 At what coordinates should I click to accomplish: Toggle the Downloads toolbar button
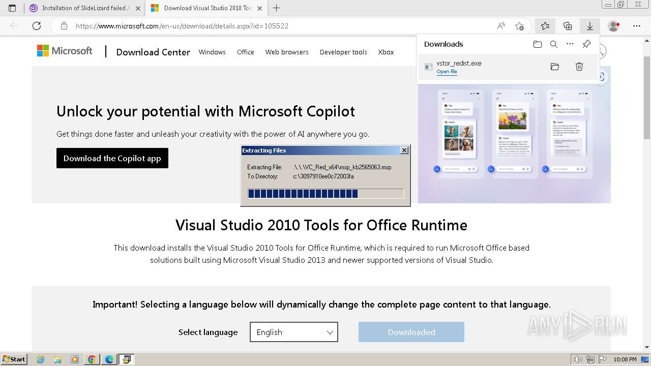590,26
